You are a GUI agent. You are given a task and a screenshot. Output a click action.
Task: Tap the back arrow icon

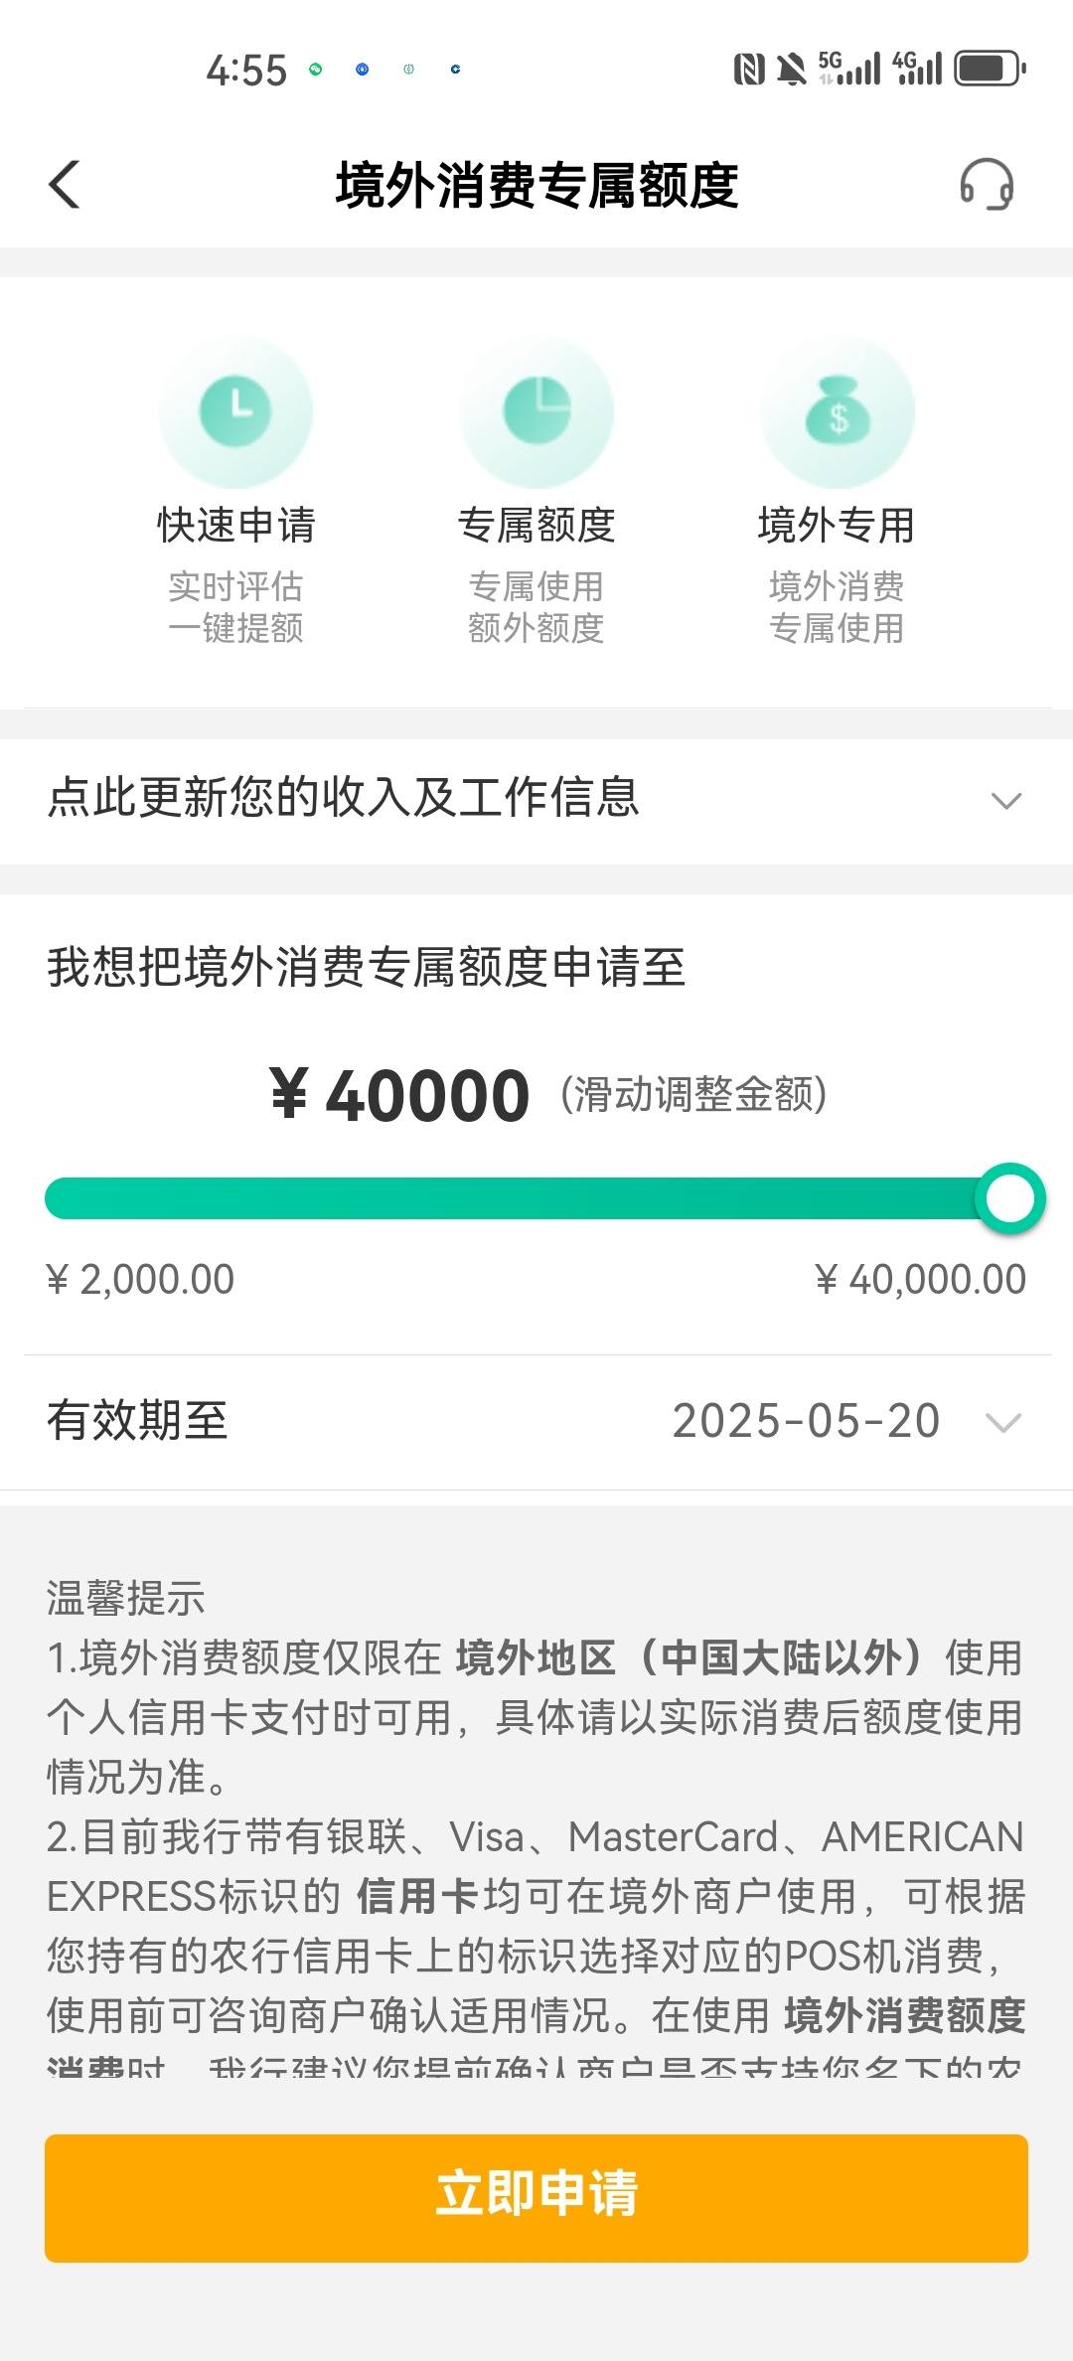(65, 185)
